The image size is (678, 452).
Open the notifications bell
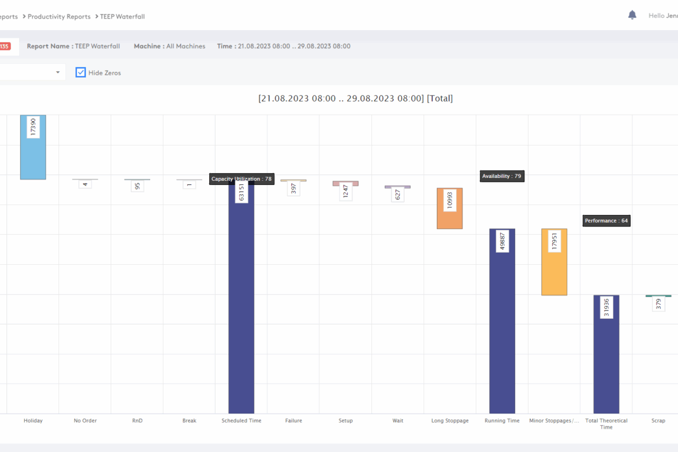pyautogui.click(x=632, y=16)
